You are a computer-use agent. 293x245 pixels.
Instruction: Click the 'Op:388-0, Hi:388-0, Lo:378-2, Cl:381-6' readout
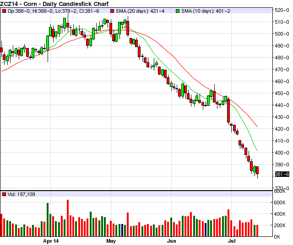coord(54,11)
